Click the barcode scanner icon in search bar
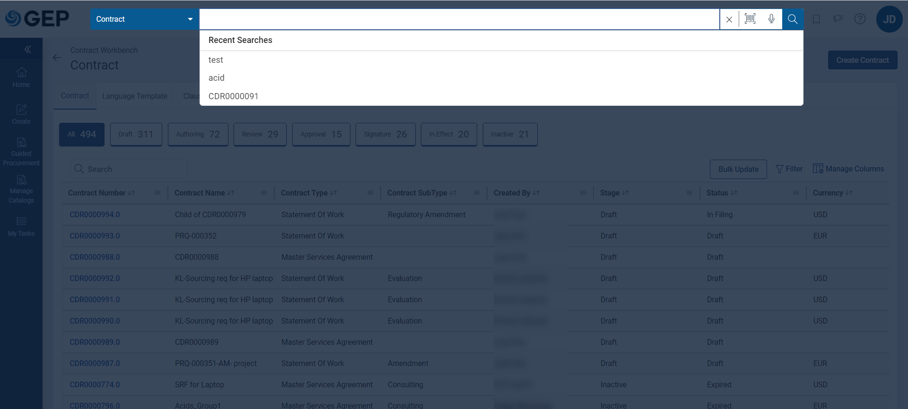908x409 pixels. (x=750, y=19)
